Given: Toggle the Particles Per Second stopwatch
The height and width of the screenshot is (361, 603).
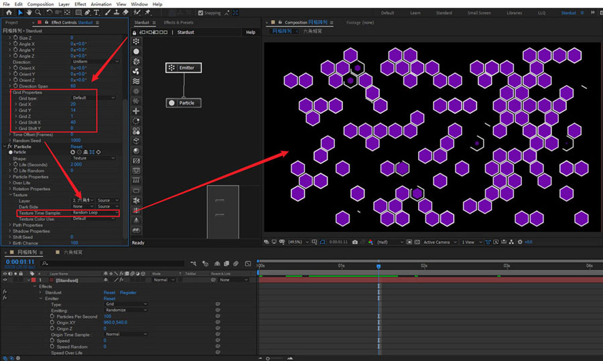Looking at the screenshot, I should (x=53, y=316).
